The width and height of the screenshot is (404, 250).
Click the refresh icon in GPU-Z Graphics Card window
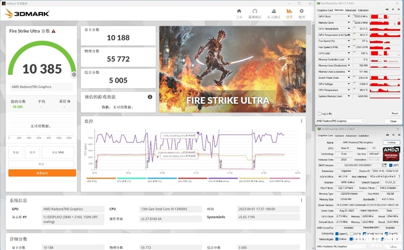point(393,135)
